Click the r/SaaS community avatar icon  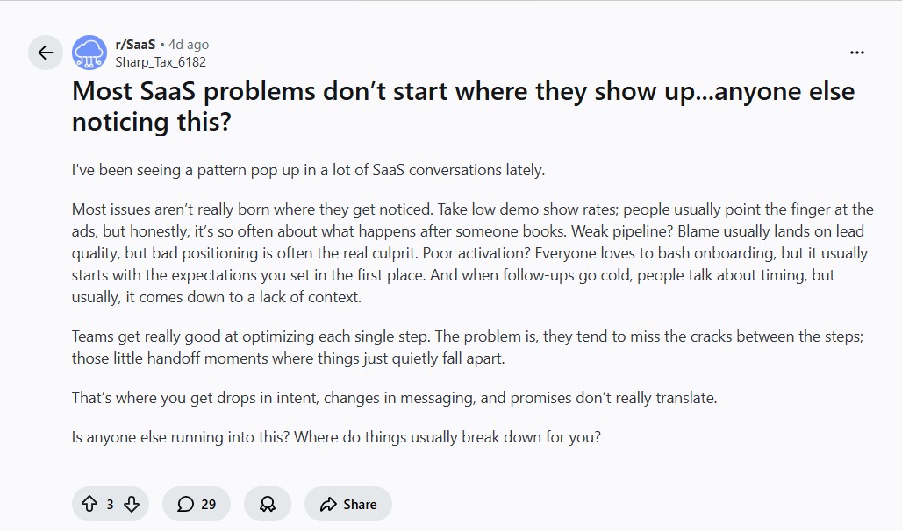[89, 53]
